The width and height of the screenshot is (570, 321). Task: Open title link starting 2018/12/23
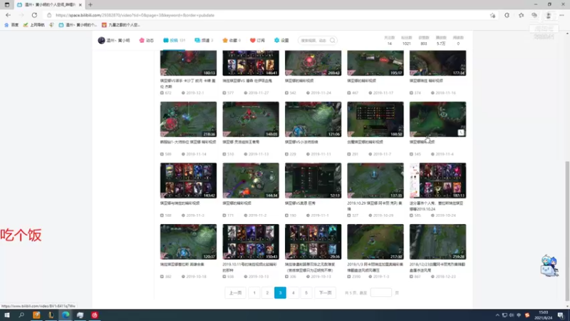[x=437, y=267]
